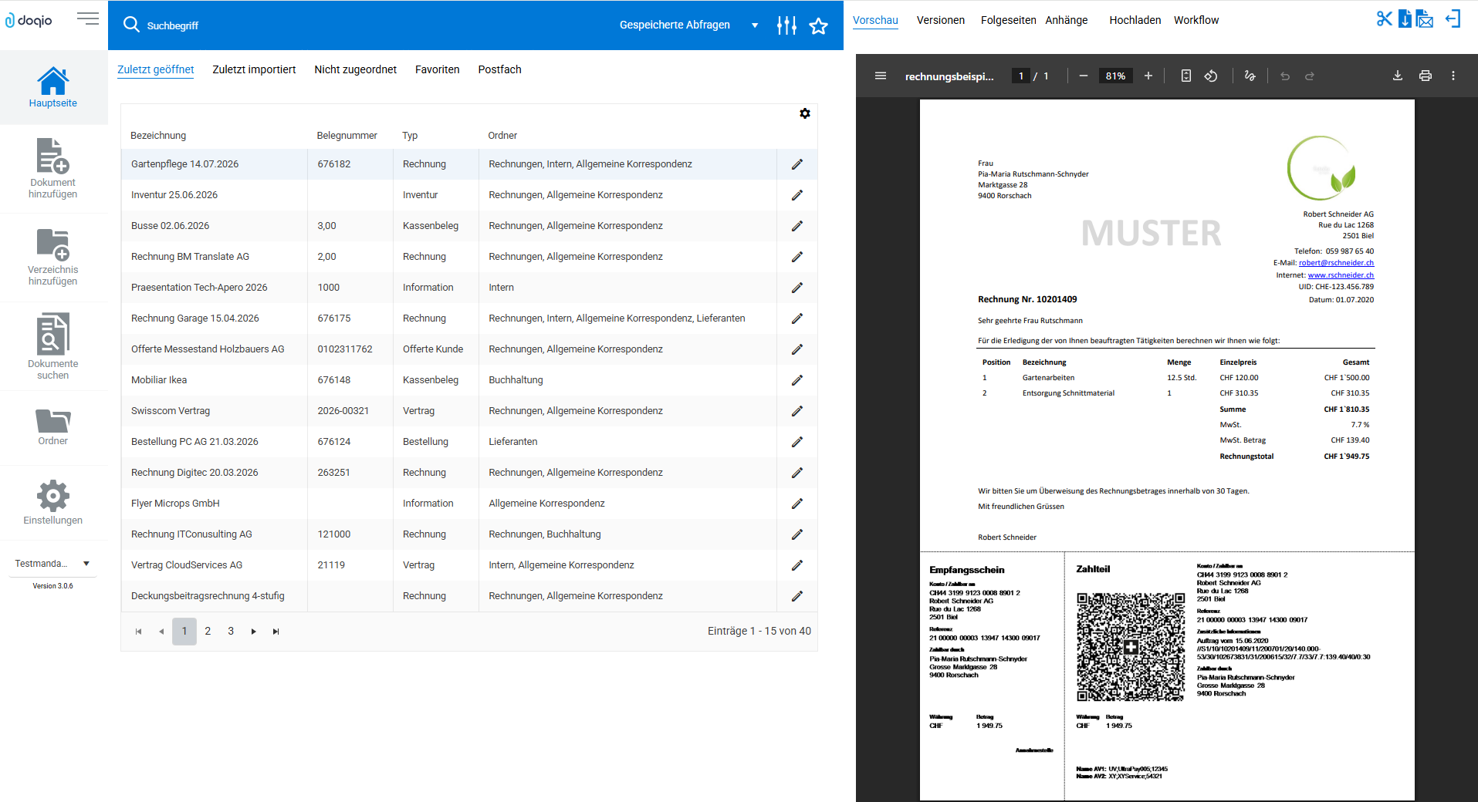The height and width of the screenshot is (802, 1478).
Task: Switch to the Zuletzt importiert tab
Action: pos(254,69)
